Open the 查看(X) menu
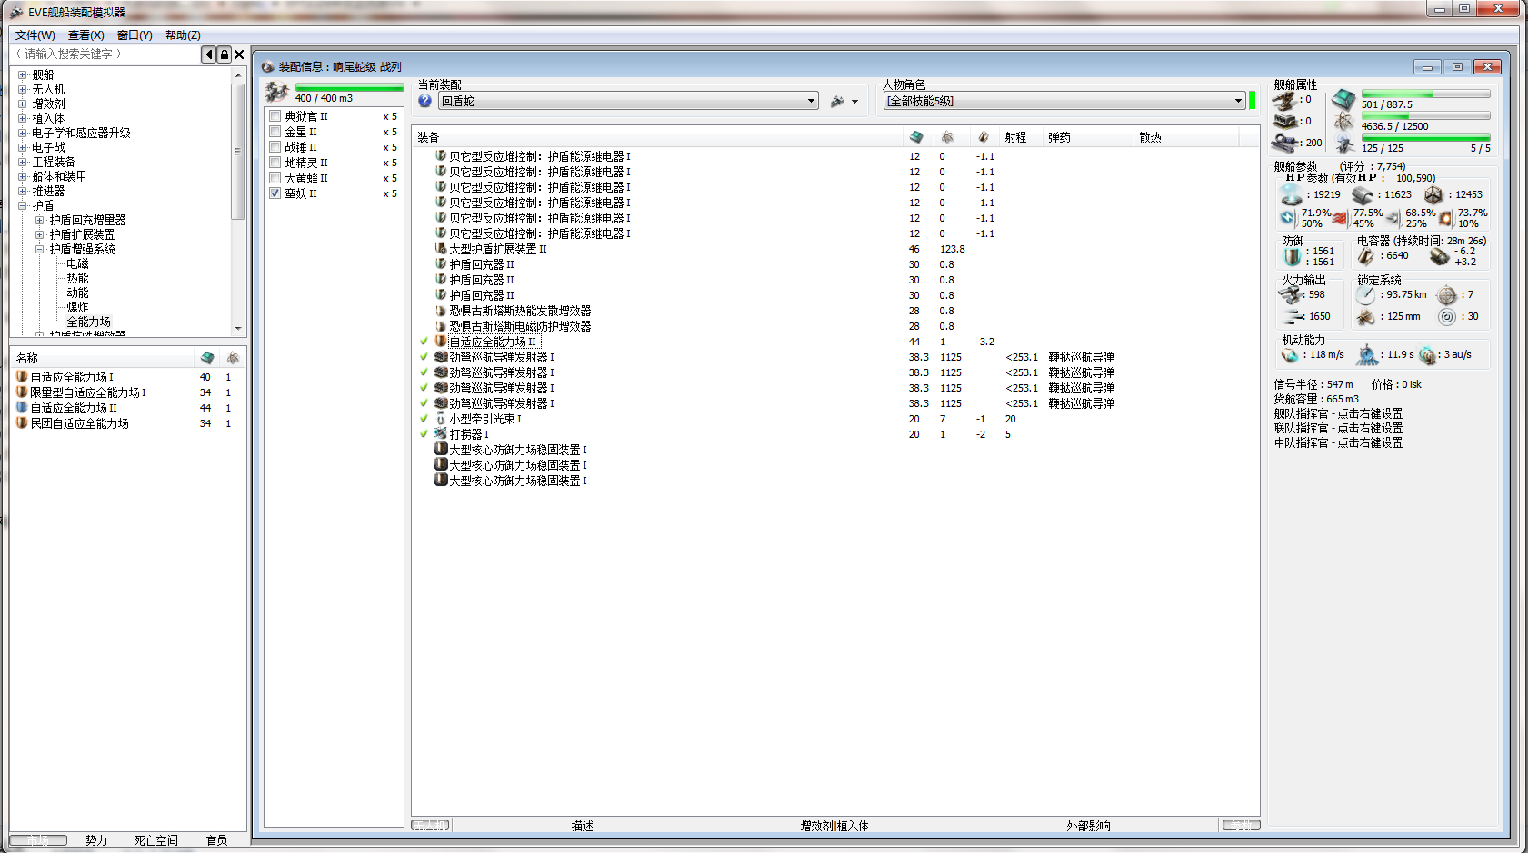1528x853 pixels. click(x=86, y=35)
